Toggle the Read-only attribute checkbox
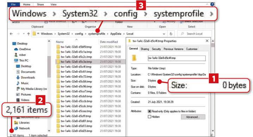Screen dimensions: 253x137 tap(149, 111)
